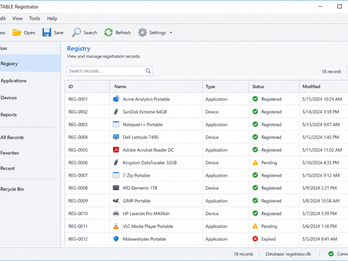The width and height of the screenshot is (348, 261).
Task: Open the Settings dropdown arrow
Action: pyautogui.click(x=171, y=33)
